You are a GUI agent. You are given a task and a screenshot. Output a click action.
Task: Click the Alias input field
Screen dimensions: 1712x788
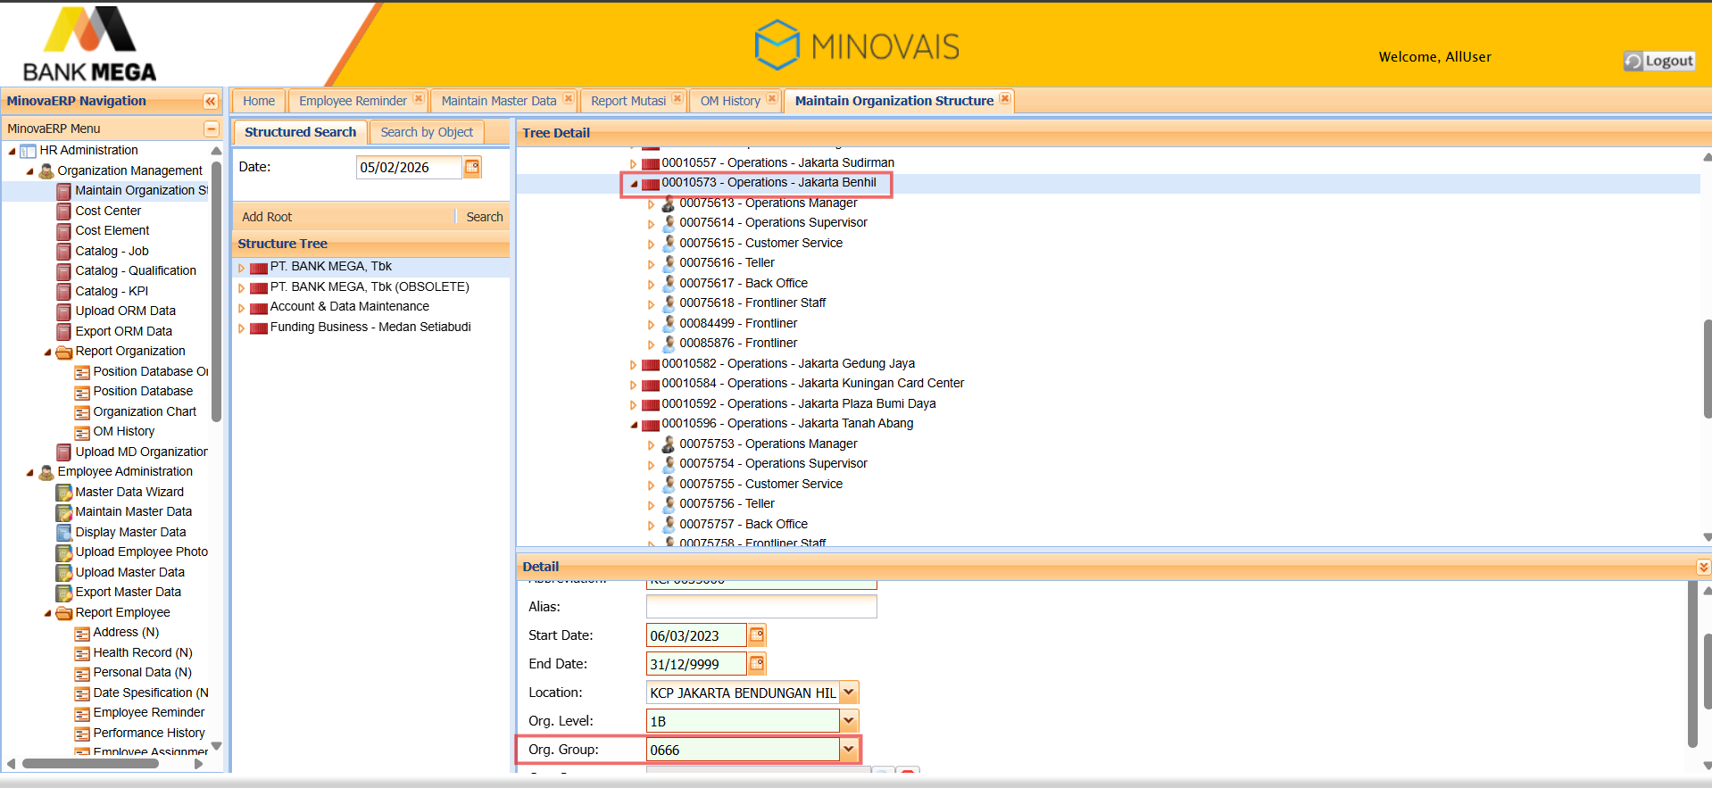(760, 607)
